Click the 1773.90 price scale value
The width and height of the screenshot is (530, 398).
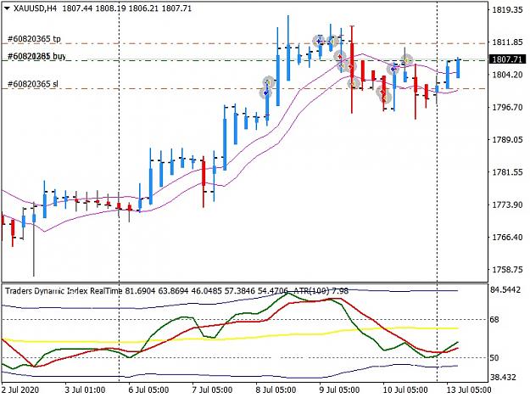click(x=507, y=205)
